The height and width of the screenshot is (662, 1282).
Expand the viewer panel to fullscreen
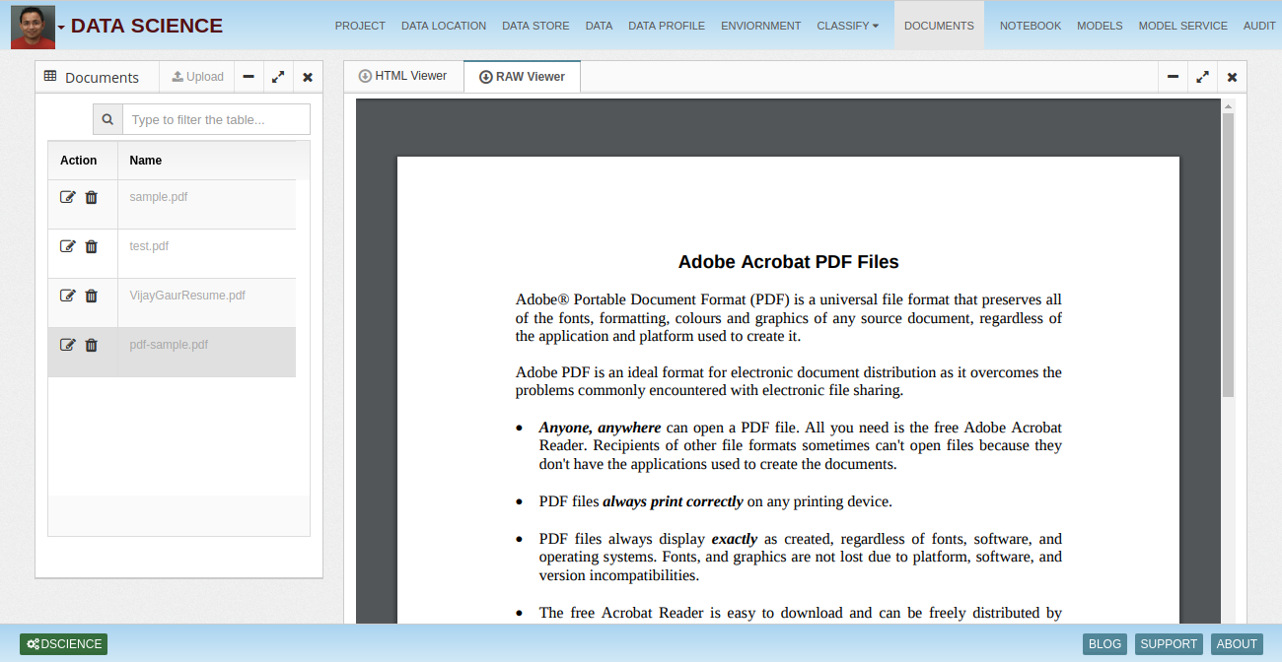[1202, 77]
